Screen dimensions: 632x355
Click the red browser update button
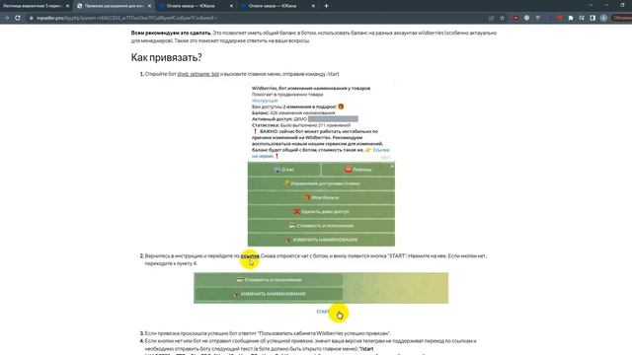(x=622, y=18)
